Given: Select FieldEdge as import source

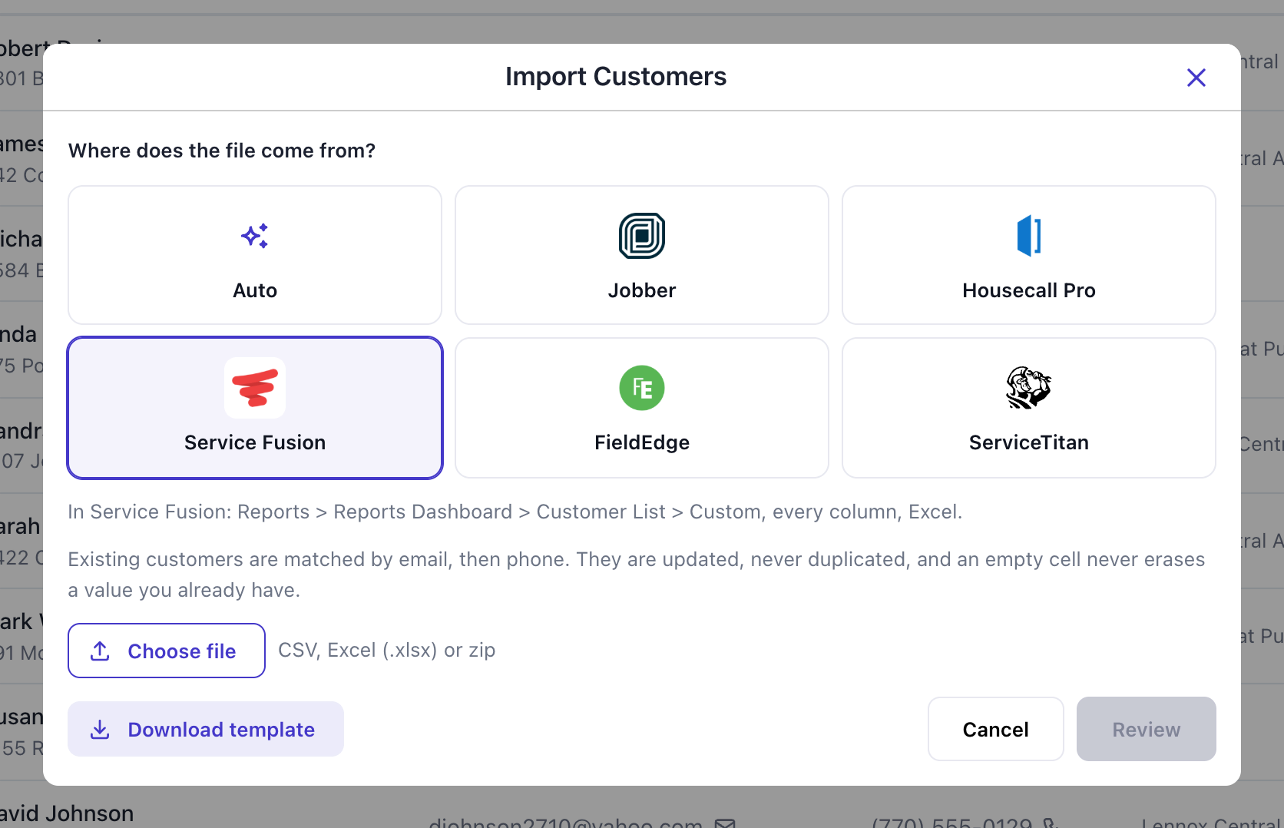Looking at the screenshot, I should point(642,408).
